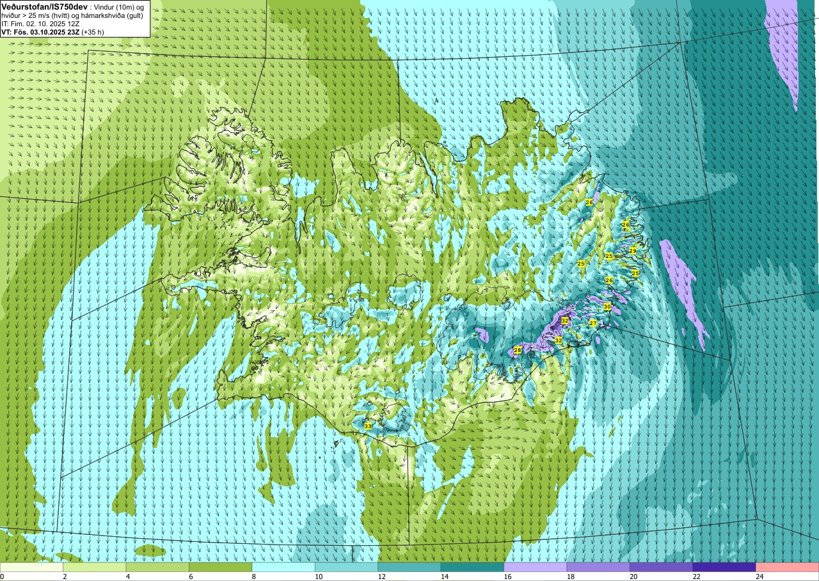This screenshot has width=819, height=581.
Task: Select the yellow gust label 30
Action: tap(607, 307)
